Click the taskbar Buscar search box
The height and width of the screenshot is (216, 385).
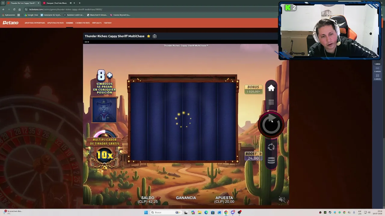[165, 212]
